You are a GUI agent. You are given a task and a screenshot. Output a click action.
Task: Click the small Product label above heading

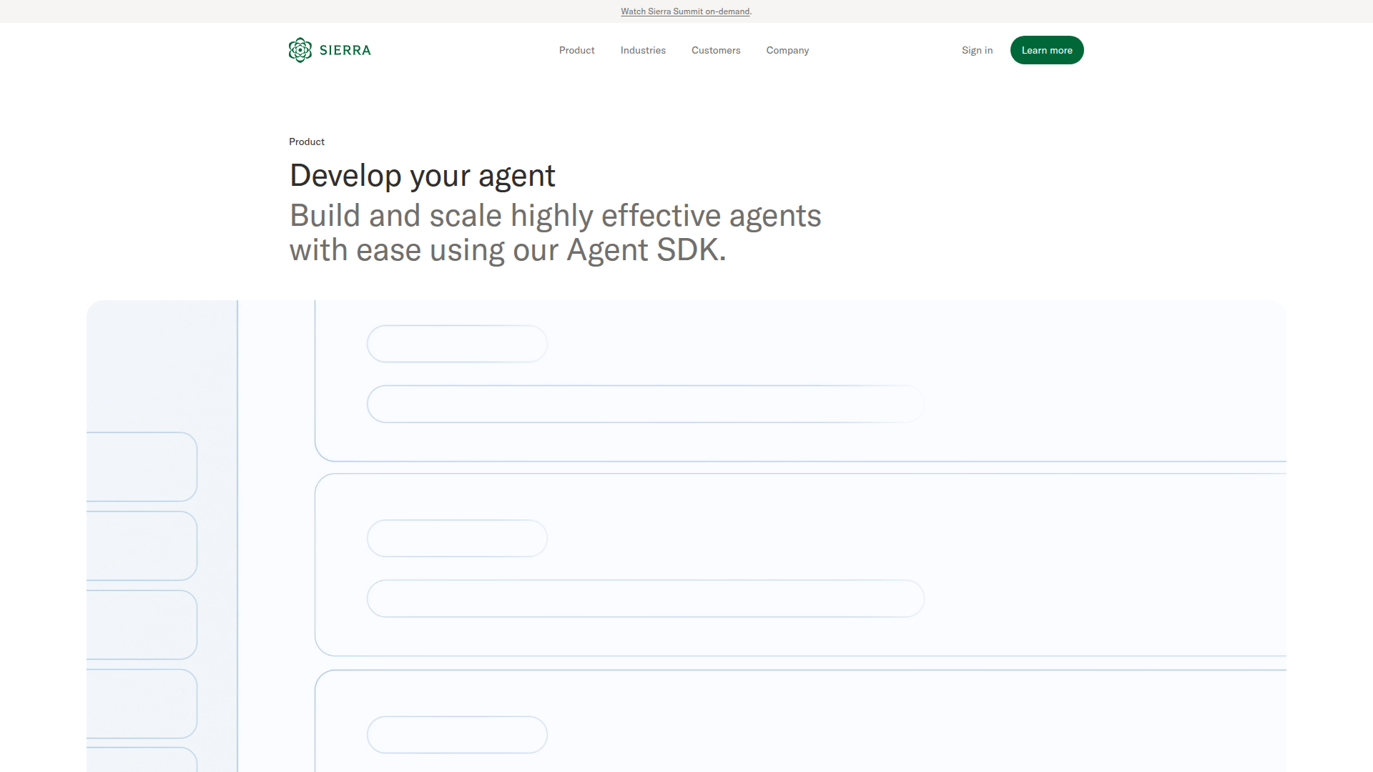coord(307,142)
